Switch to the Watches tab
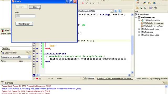 tap(6, 48)
